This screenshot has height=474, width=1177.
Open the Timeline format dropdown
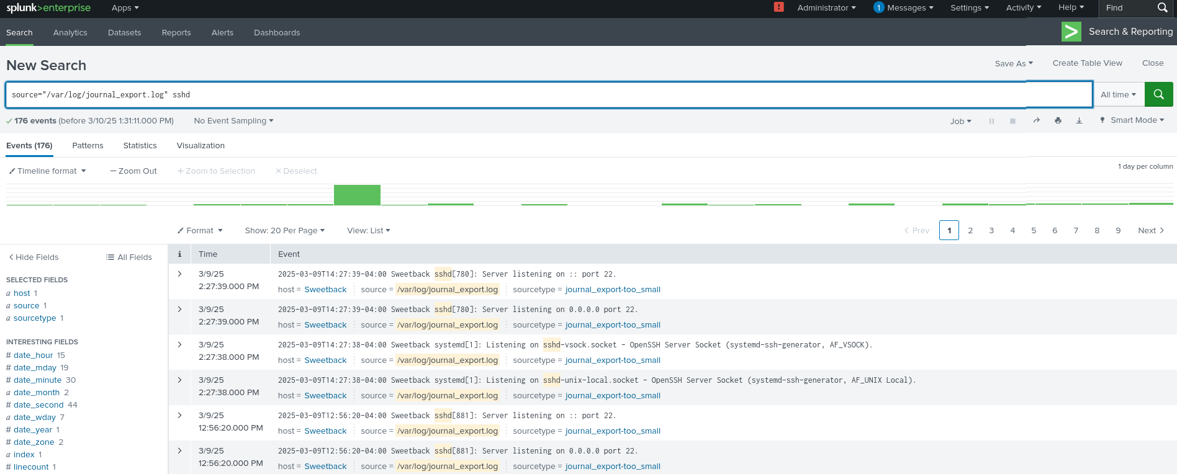(47, 171)
